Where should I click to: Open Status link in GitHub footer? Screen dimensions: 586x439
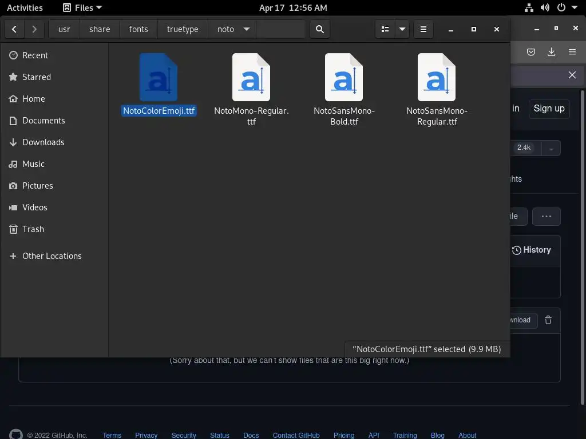coord(219,435)
